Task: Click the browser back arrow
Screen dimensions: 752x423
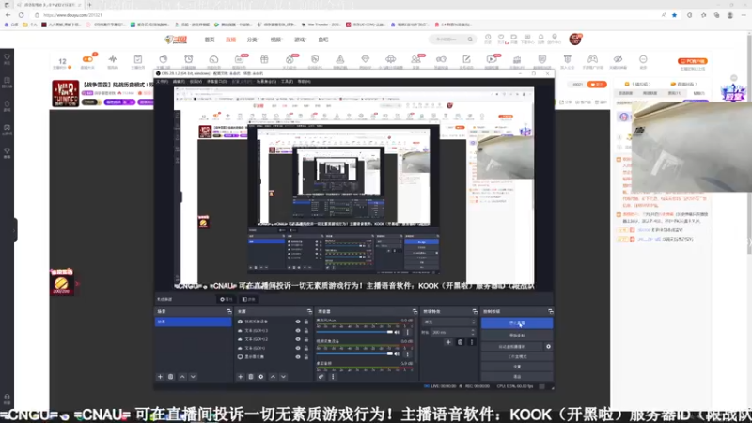Action: (x=8, y=15)
